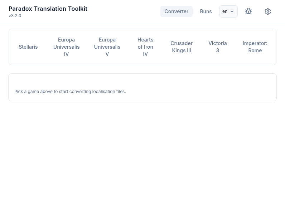This screenshot has height=204, width=285.
Task: Select Hearts of Iron IV
Action: tap(145, 47)
